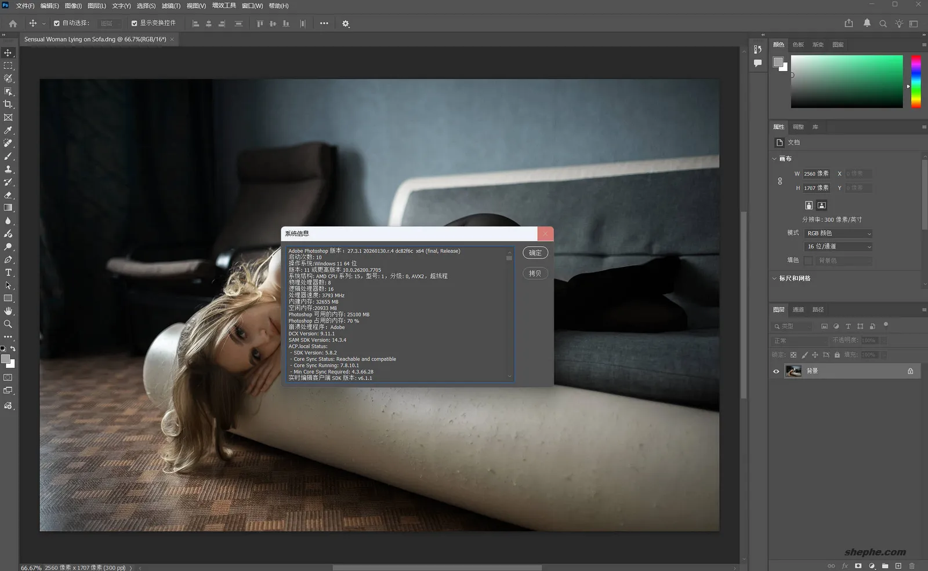Collapse the 画布 section in Properties

pyautogui.click(x=775, y=158)
